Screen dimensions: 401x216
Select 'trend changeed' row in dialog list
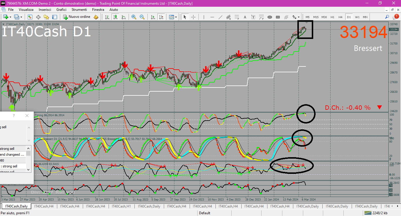coord(13,155)
